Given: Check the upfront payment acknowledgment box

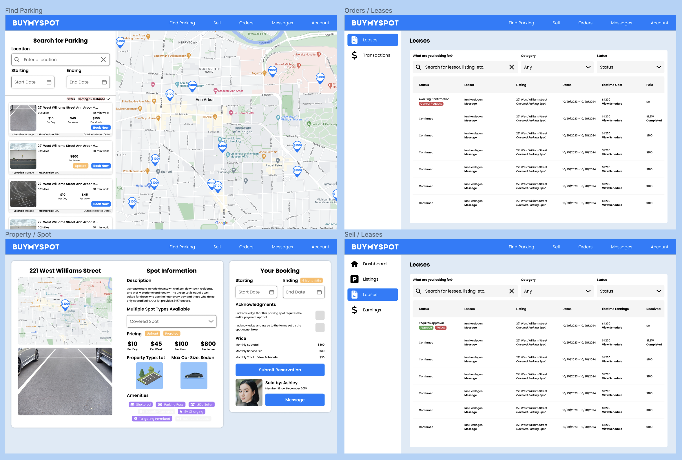Looking at the screenshot, I should (x=320, y=315).
